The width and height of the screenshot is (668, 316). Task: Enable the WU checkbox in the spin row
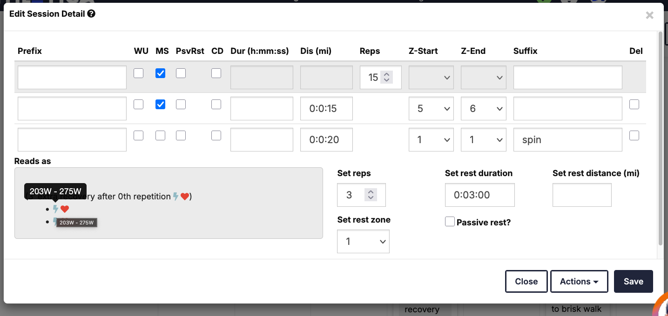[x=138, y=136]
